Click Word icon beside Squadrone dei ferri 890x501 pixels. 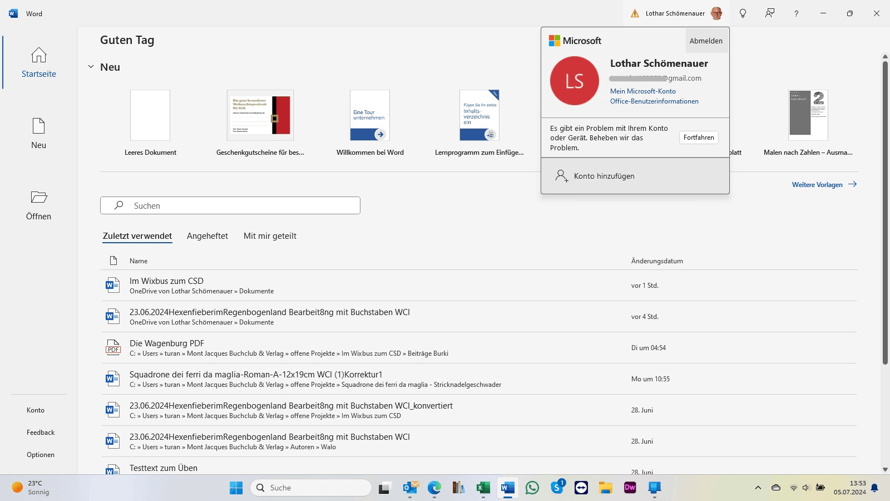point(113,379)
